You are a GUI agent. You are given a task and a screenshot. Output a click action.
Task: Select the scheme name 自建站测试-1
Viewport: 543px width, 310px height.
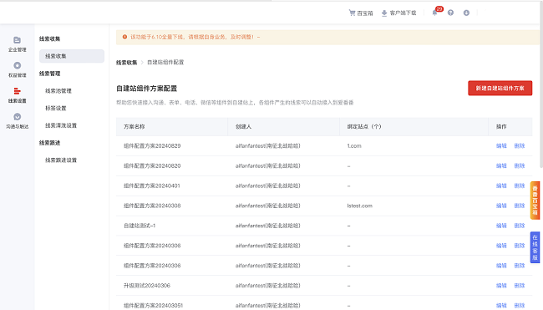point(140,226)
